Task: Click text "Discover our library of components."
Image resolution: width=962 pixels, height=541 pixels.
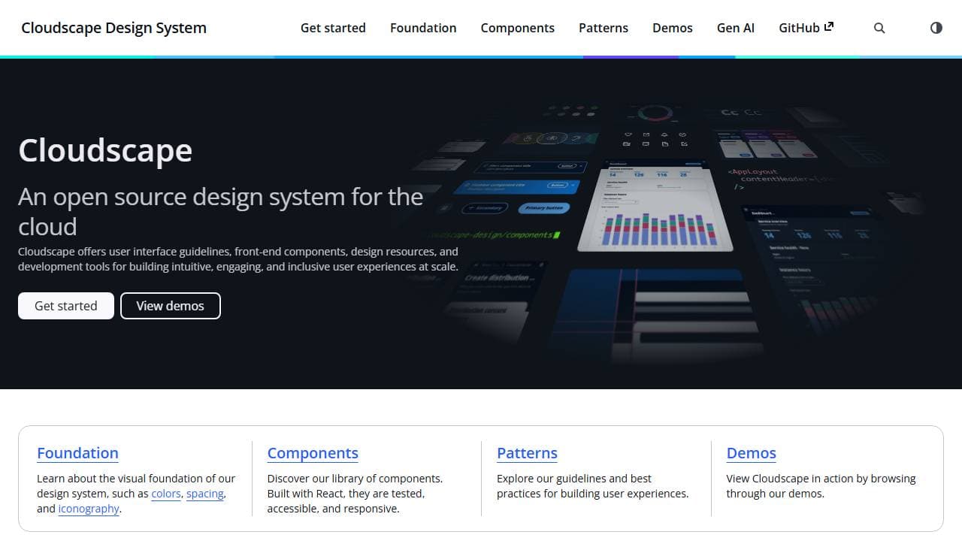Action: 355,479
